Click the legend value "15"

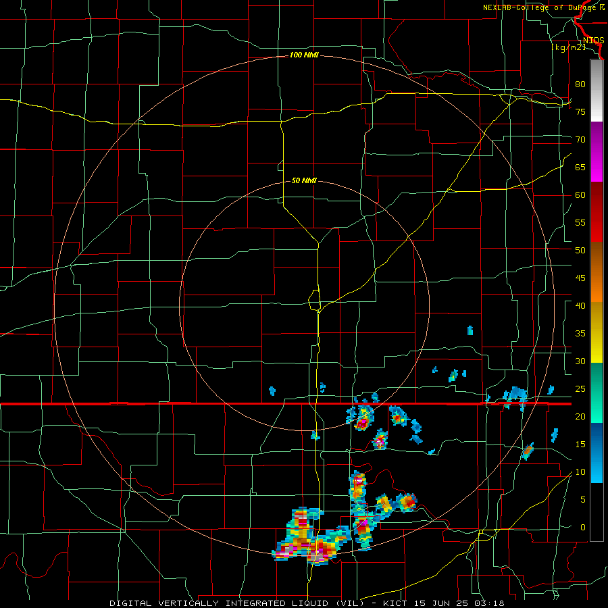pyautogui.click(x=580, y=445)
